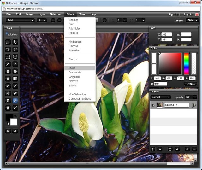Viewport: 202px width, 170px height.
Task: Select the Gradient tool
Action: click(15, 79)
